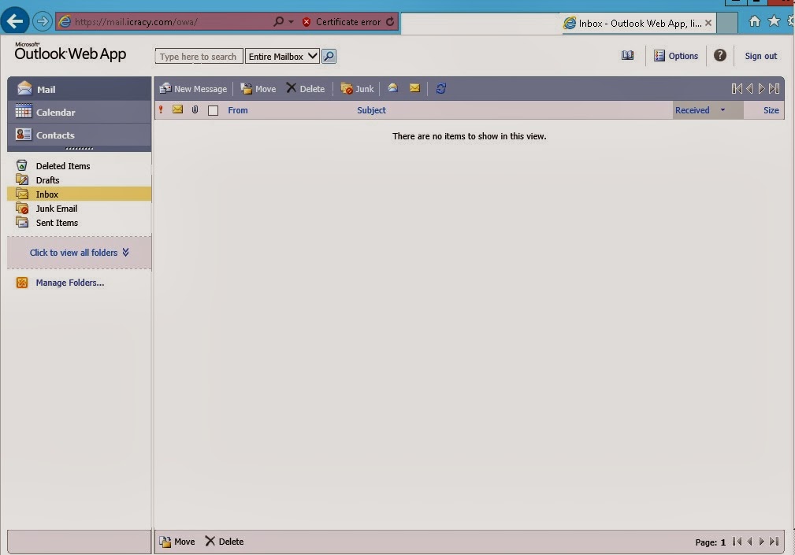
Task: Close the Inbox browser tab
Action: click(708, 23)
